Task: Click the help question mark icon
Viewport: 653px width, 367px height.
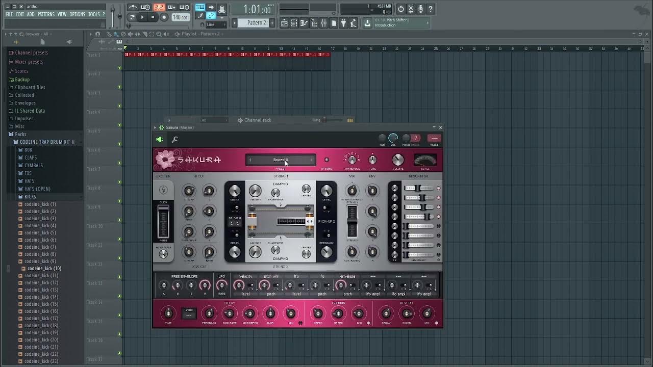Action: pos(431,9)
